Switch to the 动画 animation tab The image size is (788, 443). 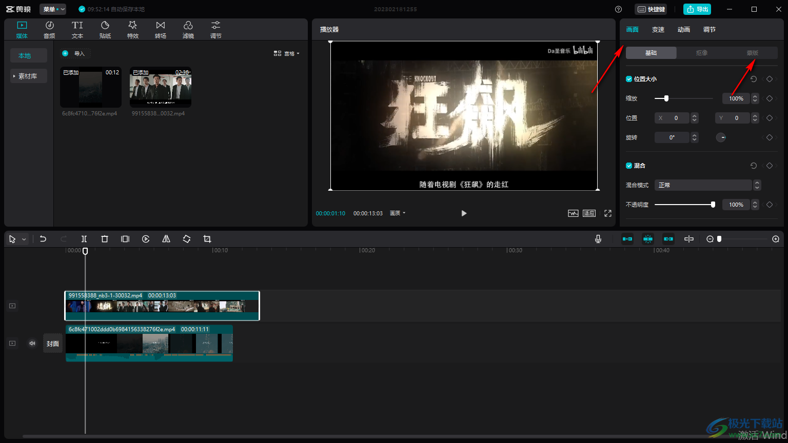(x=684, y=30)
